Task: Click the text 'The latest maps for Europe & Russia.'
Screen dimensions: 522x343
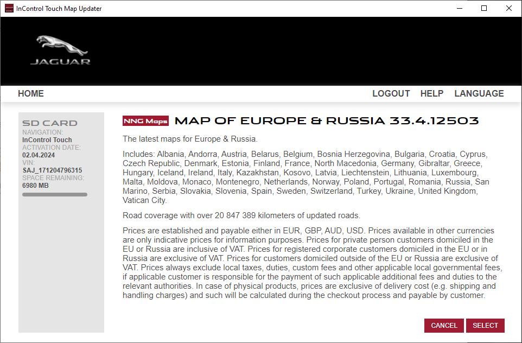Action: tap(190, 139)
